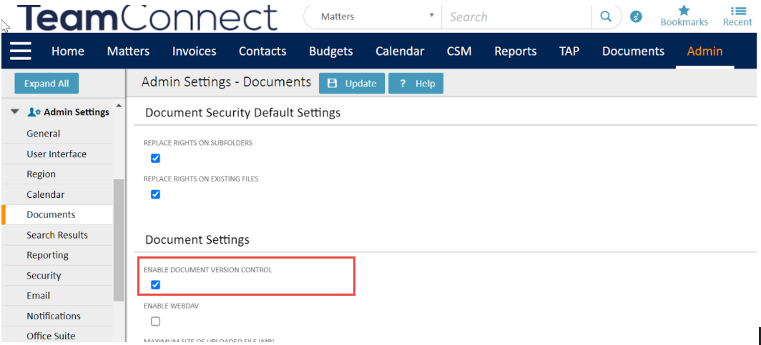Uncheck Replace Rights on Existing Files
The height and width of the screenshot is (345, 761).
coord(155,194)
